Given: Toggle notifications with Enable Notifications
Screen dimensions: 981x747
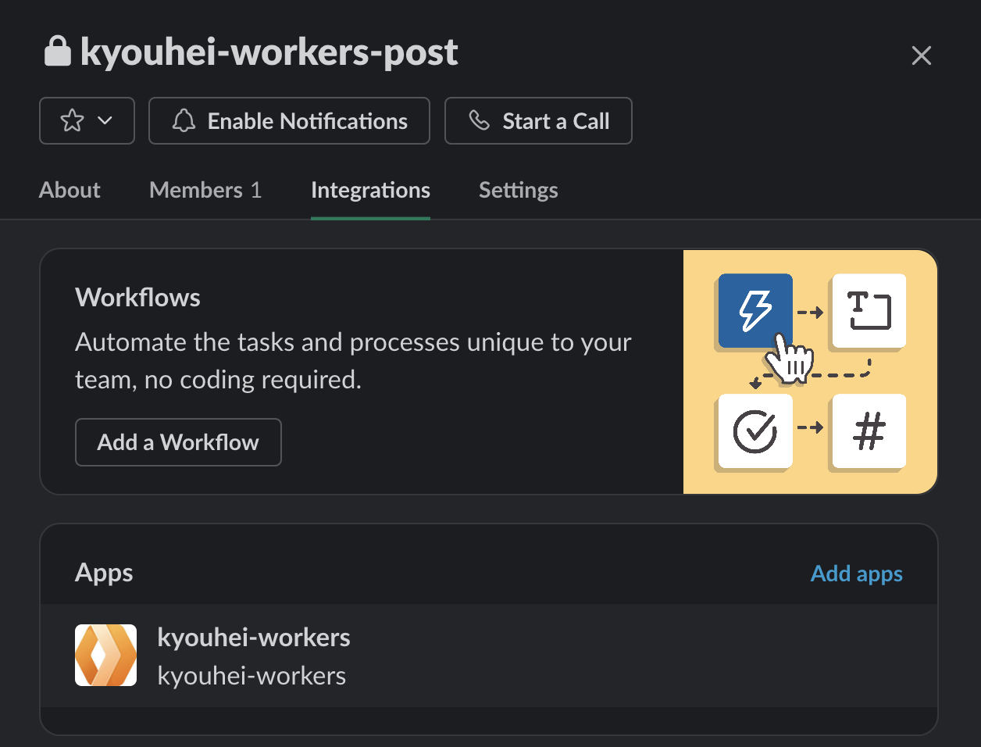Looking at the screenshot, I should [289, 120].
